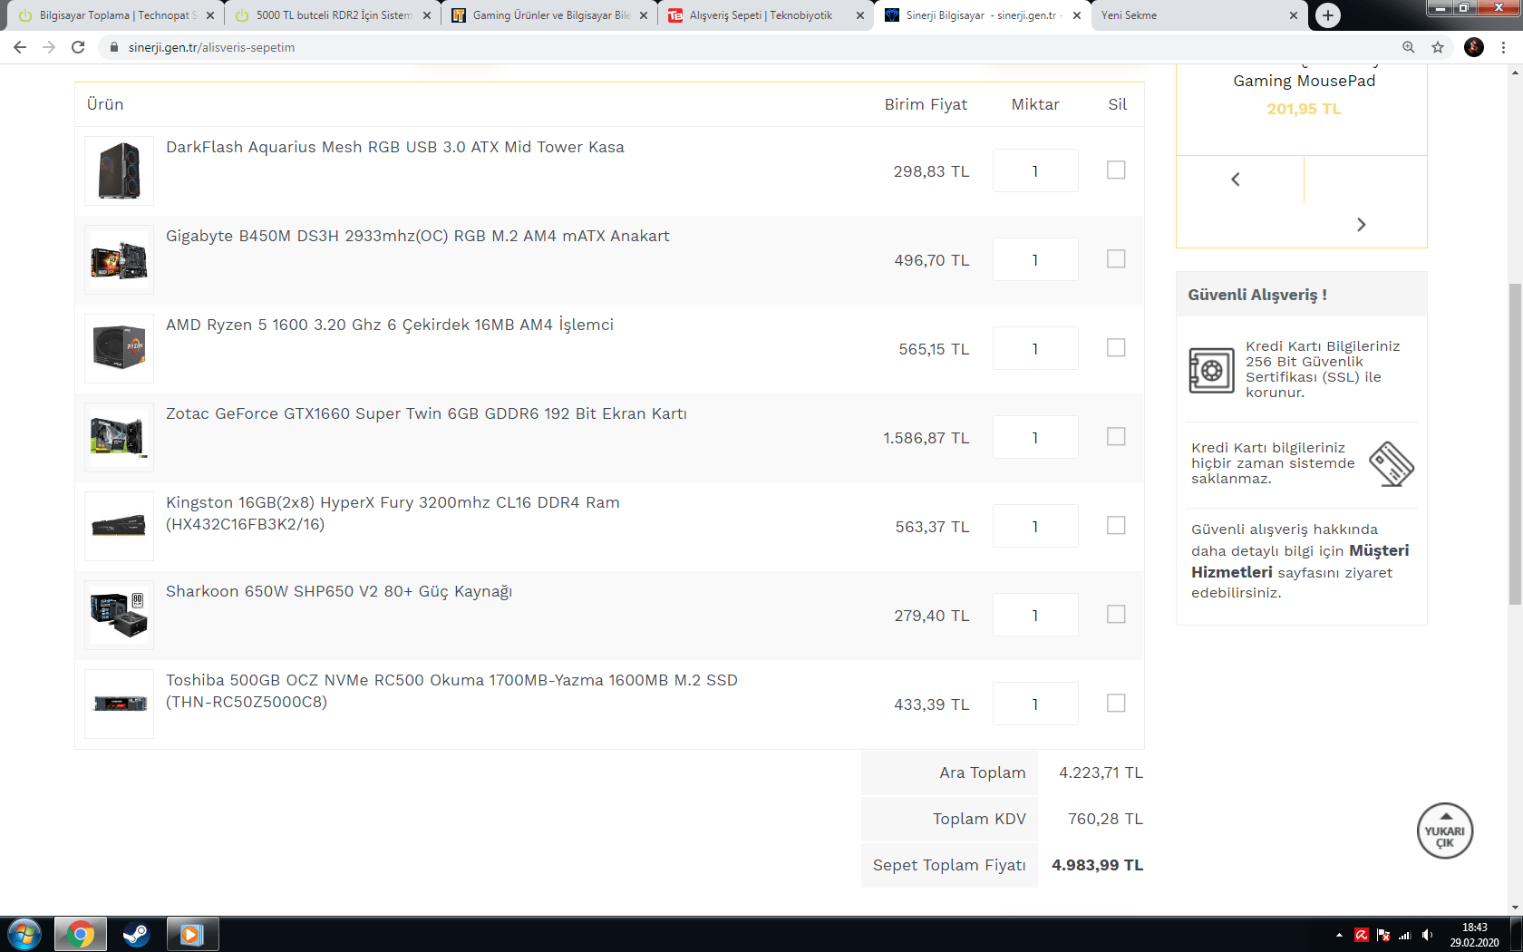
Task: Open DarkFlash Aquarius Mesh RGB product link
Action: [395, 147]
